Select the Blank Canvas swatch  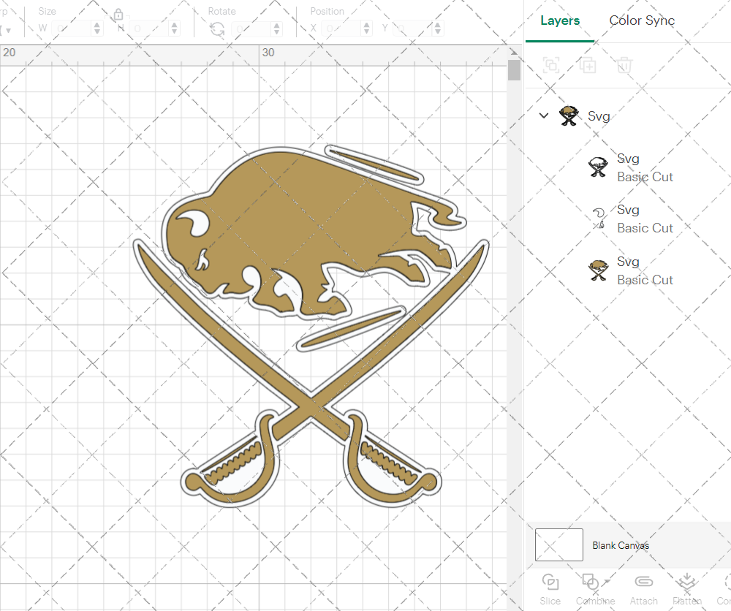pos(559,544)
